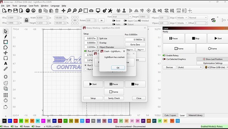This screenshot has width=228, height=129.
Task: Open the Circular Array gear tool
Action: [6, 100]
